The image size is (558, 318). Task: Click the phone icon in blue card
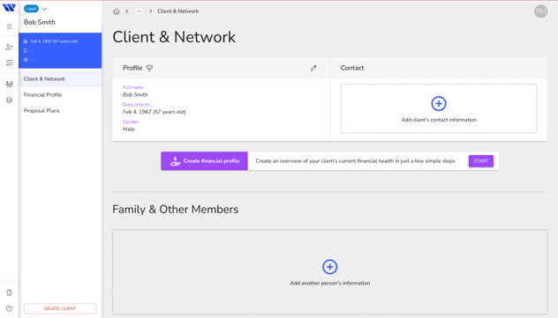(26, 51)
